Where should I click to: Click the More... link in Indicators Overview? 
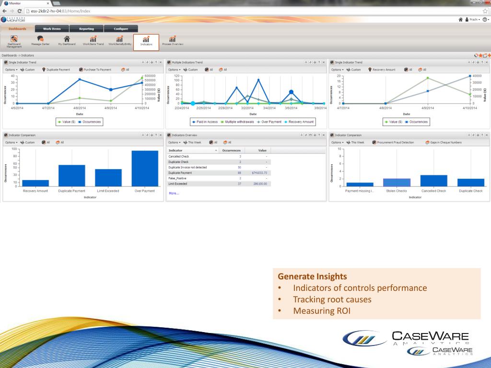(x=174, y=194)
